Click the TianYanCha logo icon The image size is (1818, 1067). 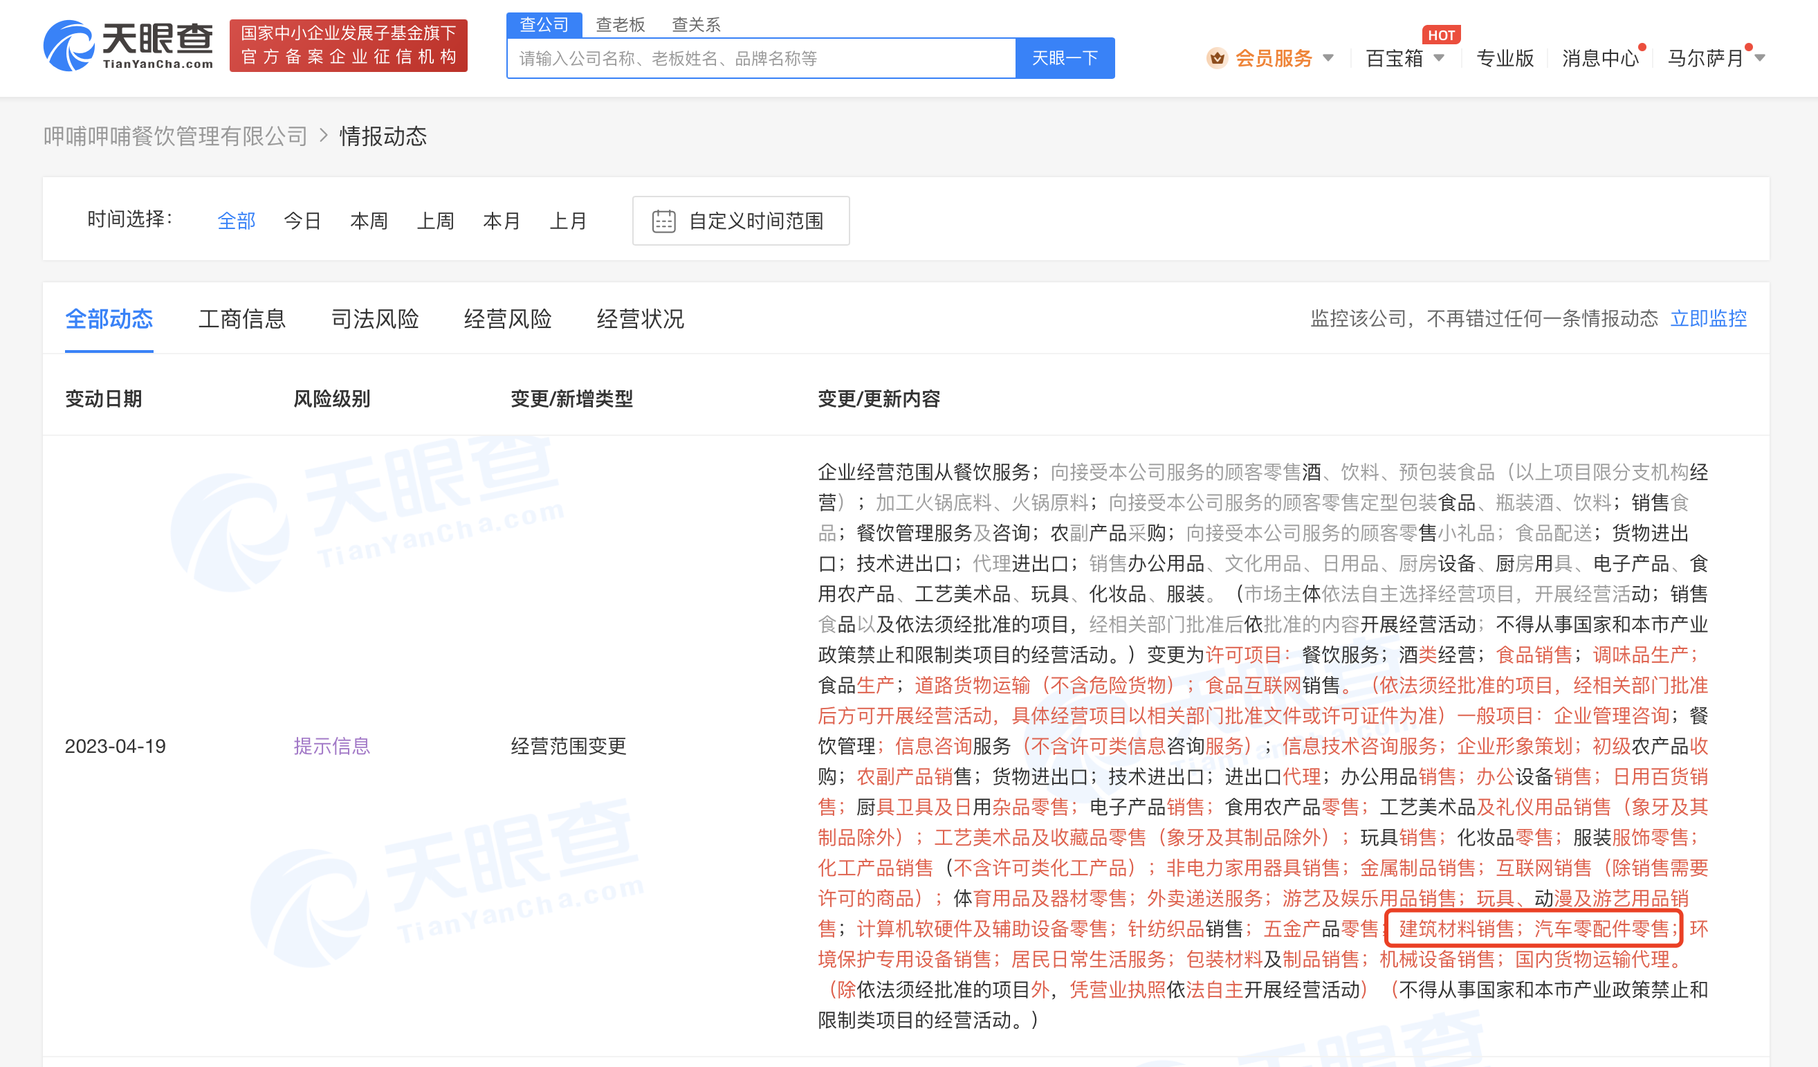coord(68,46)
